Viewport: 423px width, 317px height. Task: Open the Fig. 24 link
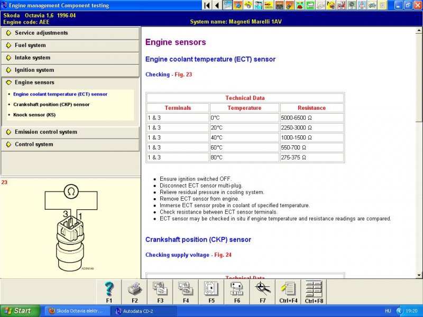coord(223,255)
